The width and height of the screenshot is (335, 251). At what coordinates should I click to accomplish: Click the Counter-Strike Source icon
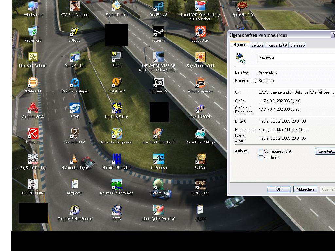point(75,210)
